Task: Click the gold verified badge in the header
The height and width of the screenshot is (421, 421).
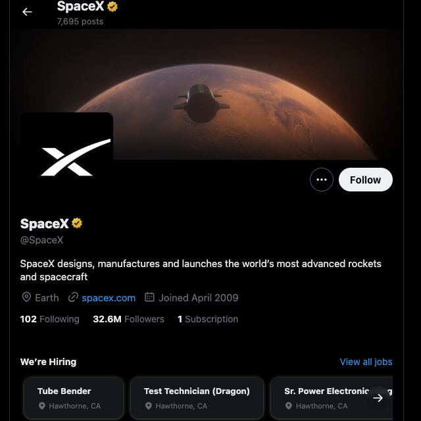Action: pyautogui.click(x=113, y=7)
